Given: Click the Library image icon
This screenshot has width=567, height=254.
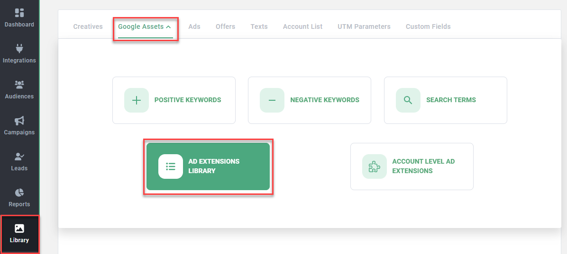Looking at the screenshot, I should click(19, 228).
